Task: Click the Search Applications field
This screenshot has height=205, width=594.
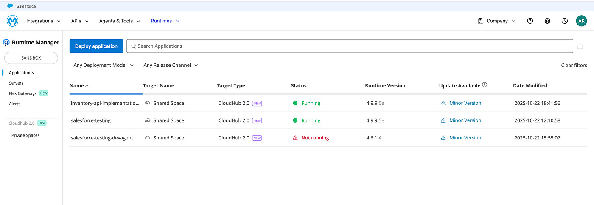Action: pos(350,46)
